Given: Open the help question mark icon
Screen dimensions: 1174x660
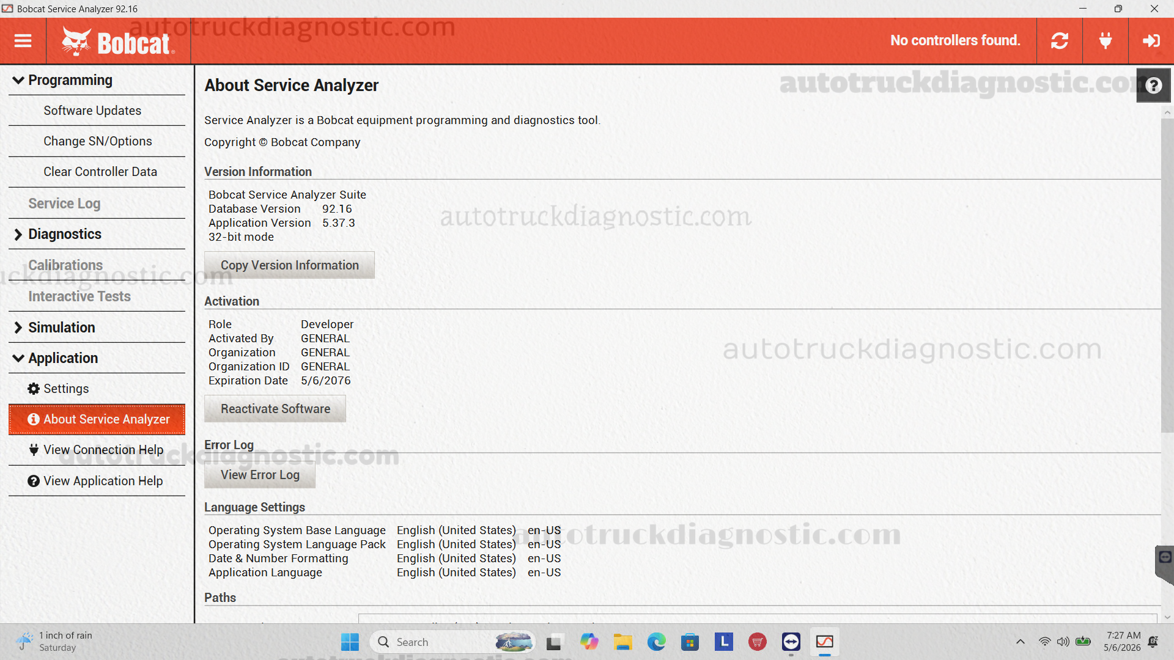Looking at the screenshot, I should click(x=1153, y=86).
